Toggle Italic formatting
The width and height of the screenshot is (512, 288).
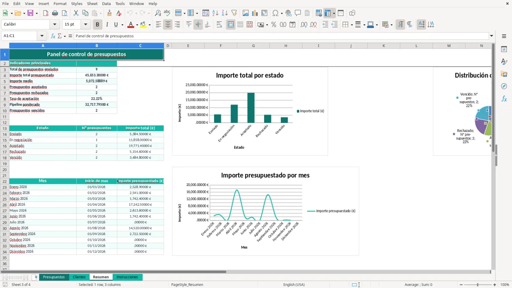[107, 25]
